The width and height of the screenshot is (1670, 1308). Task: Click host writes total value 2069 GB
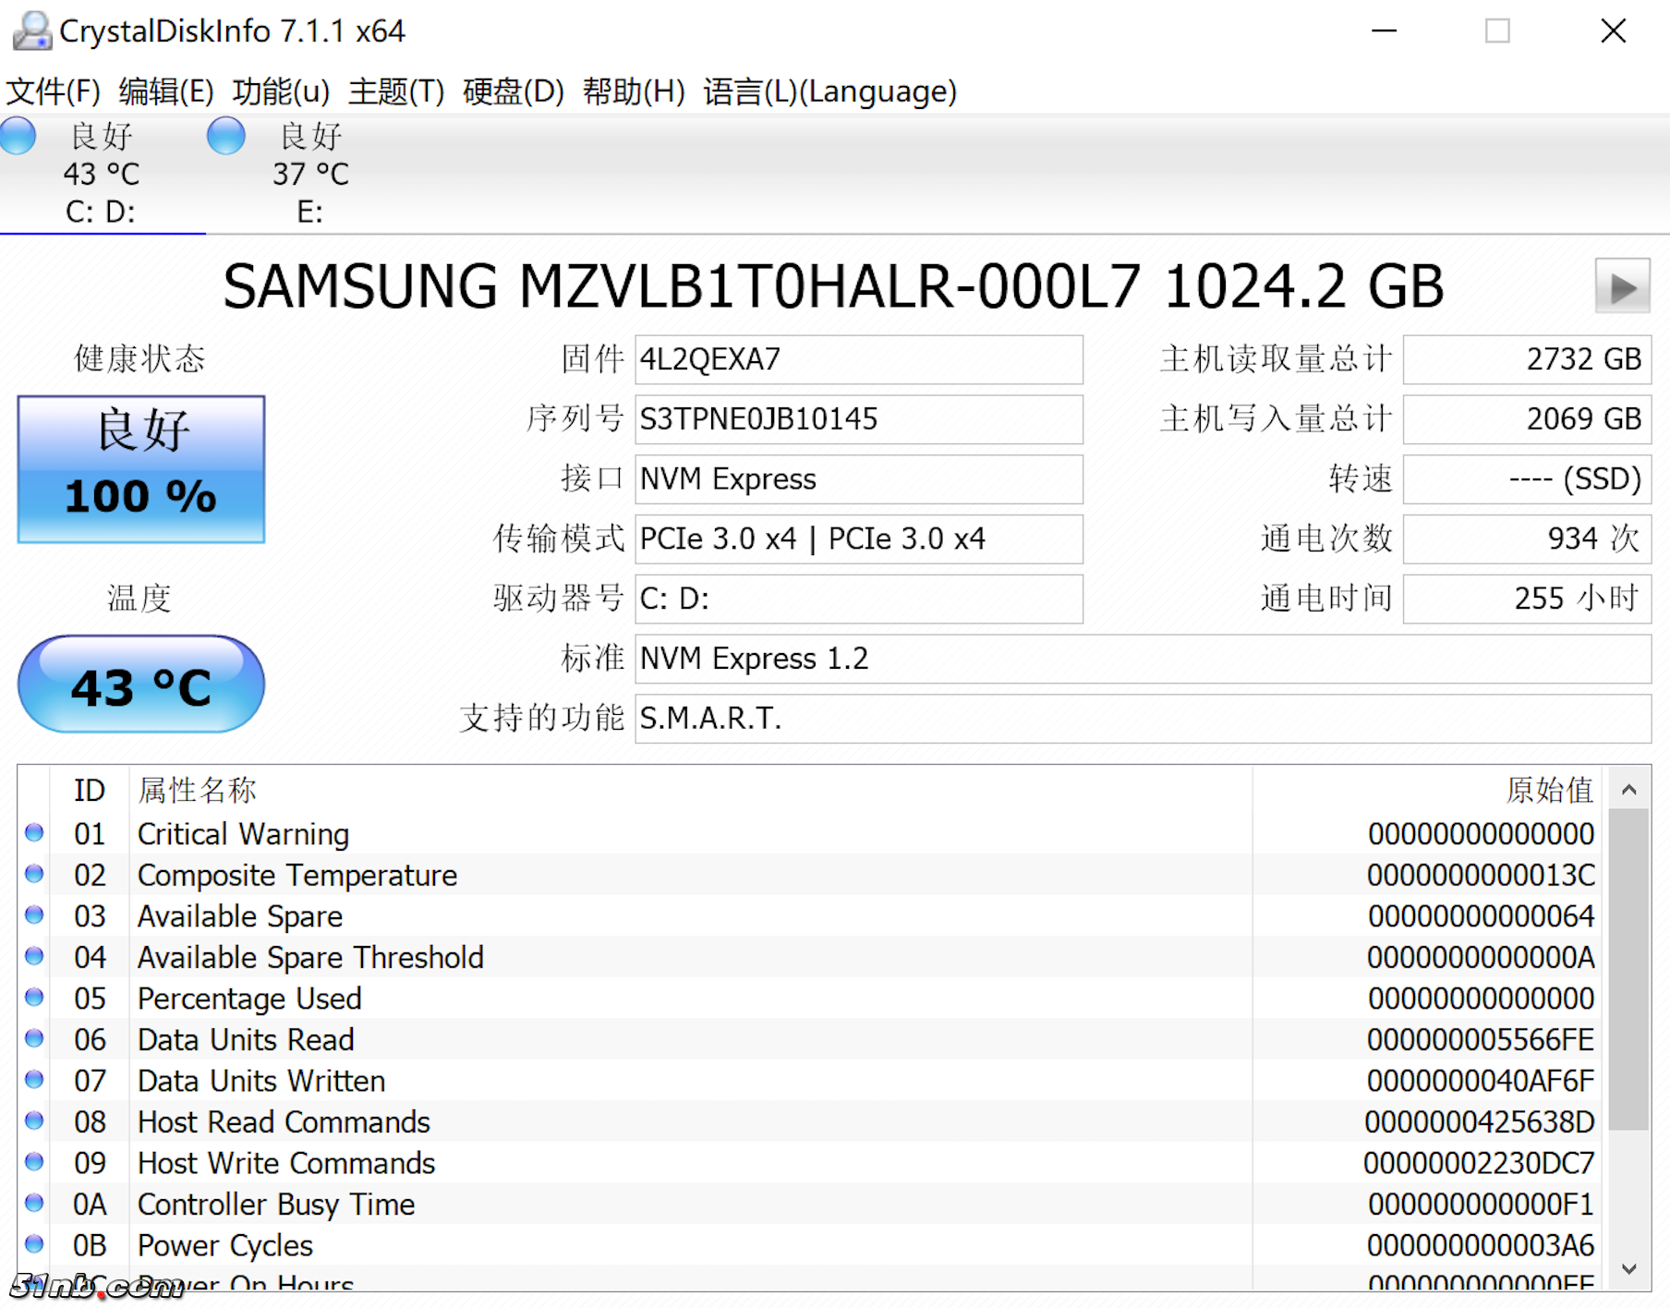[x=1527, y=419]
